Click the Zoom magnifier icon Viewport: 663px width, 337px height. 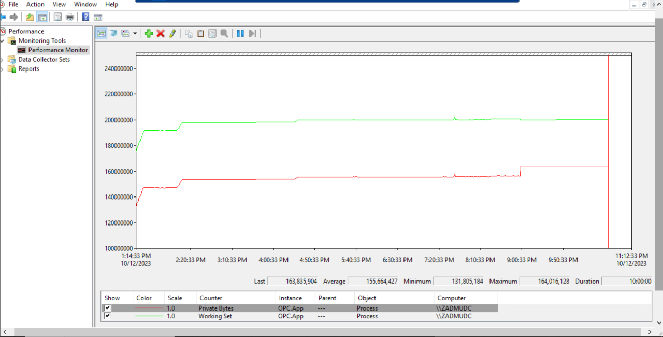(224, 33)
